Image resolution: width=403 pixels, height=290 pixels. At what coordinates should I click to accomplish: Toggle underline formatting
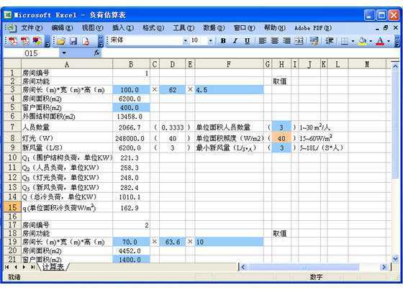point(247,41)
